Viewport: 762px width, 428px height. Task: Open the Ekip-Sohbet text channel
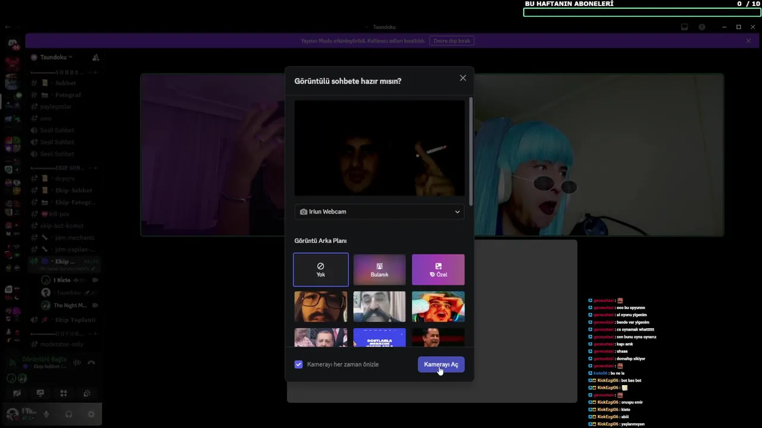tap(65, 190)
